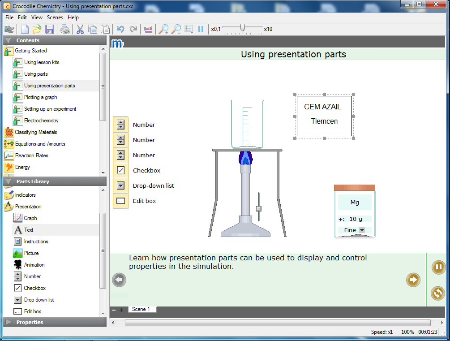The width and height of the screenshot is (450, 341).
Task: Reset scene with round refresh button
Action: pos(438,293)
